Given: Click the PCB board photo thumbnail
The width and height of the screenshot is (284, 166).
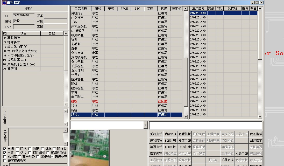Looking at the screenshot, I should pos(89,148).
